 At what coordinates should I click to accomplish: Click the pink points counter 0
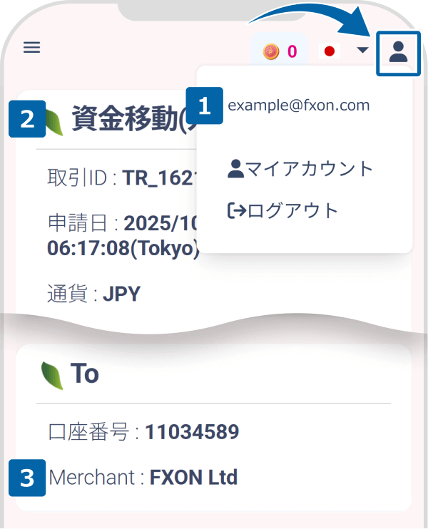[x=292, y=51]
